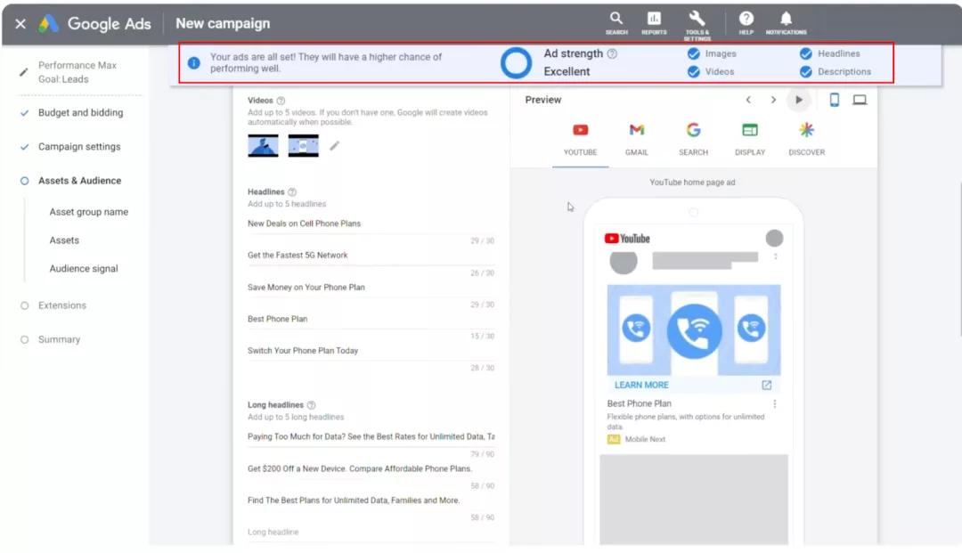
Task: Open the Search tool in top bar
Action: click(616, 22)
